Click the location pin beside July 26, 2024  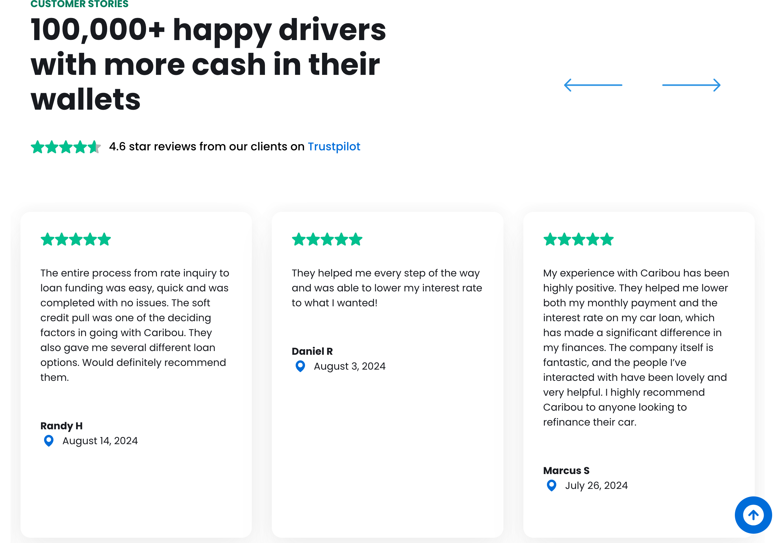click(552, 485)
